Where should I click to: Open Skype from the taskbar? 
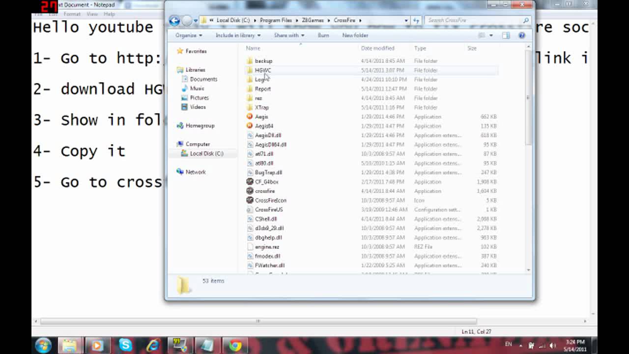(x=125, y=345)
